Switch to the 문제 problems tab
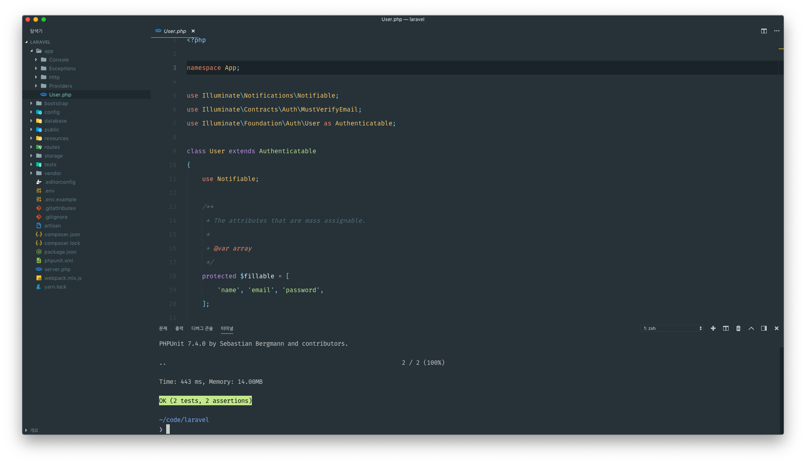 click(x=163, y=328)
